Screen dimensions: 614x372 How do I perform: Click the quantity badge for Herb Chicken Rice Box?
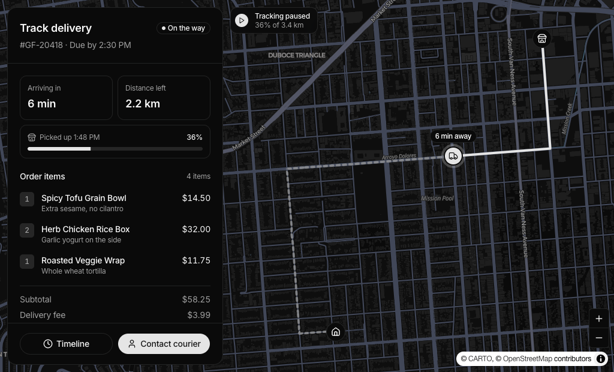point(27,230)
